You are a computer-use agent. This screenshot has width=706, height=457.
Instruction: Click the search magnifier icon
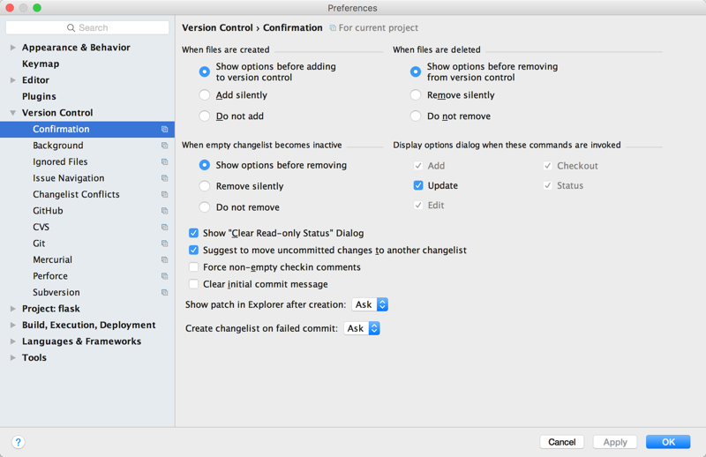point(71,28)
